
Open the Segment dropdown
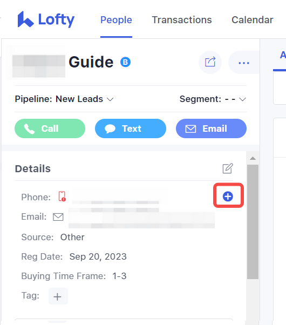tap(213, 99)
